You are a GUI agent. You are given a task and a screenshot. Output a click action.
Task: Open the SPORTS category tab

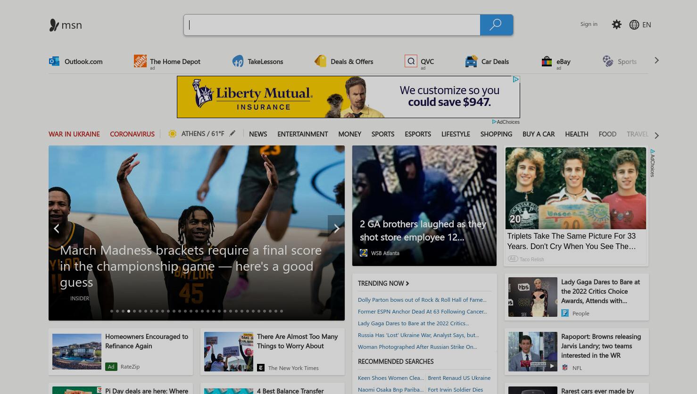[x=383, y=134]
